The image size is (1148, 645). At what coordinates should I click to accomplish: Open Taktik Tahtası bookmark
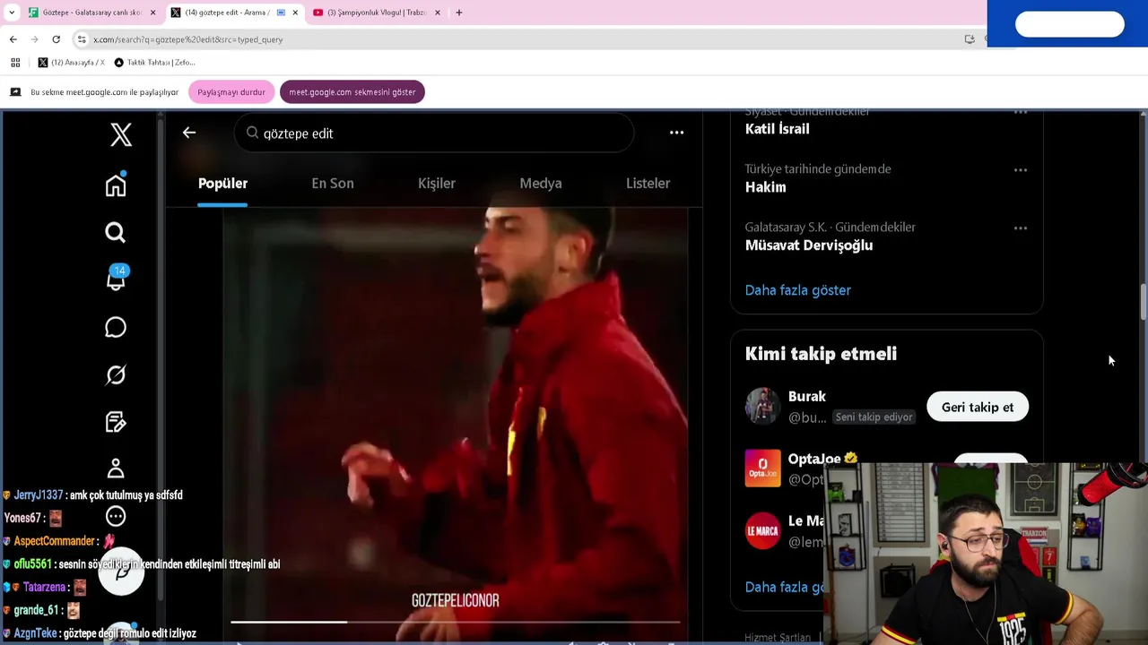154,62
